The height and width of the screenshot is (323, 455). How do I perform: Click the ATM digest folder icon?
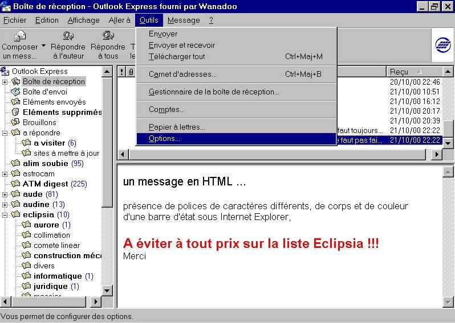point(15,184)
